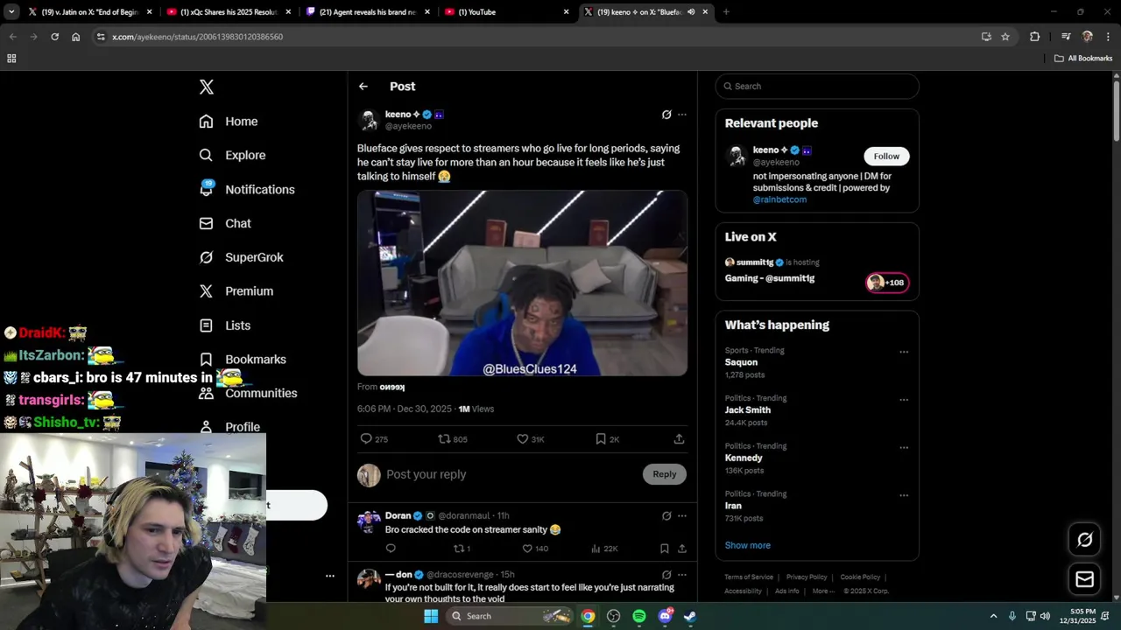The height and width of the screenshot is (630, 1121).
Task: Bookmark Doran's reply
Action: [665, 549]
